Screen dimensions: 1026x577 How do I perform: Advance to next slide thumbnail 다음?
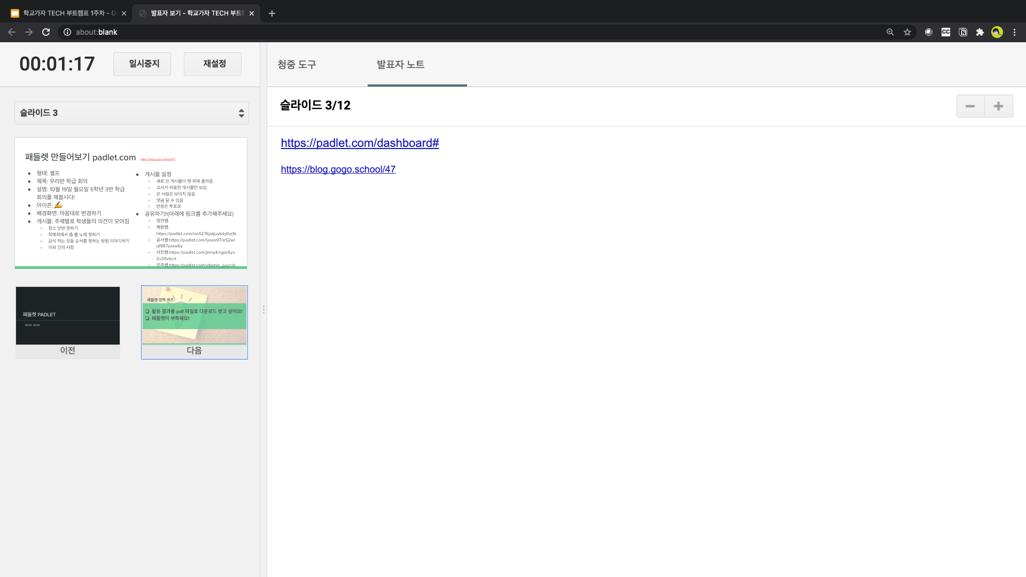pos(194,322)
